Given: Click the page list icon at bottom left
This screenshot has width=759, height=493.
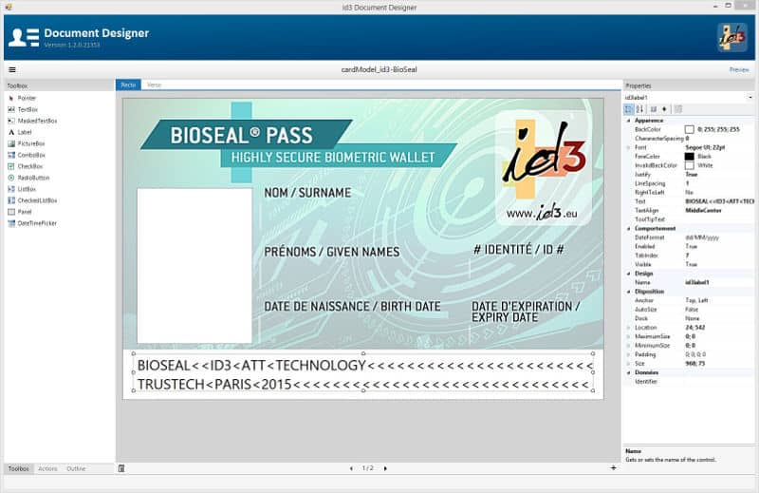Looking at the screenshot, I should pyautogui.click(x=121, y=468).
